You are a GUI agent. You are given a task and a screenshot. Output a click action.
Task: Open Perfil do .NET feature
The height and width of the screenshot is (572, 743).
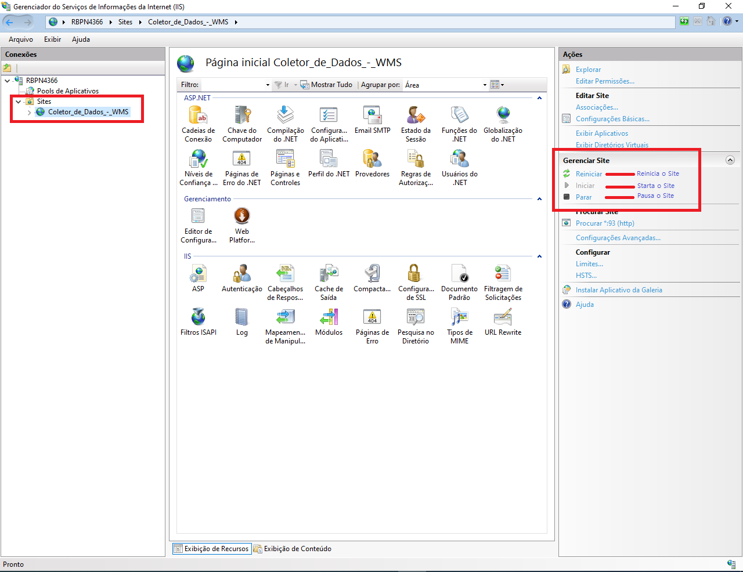[329, 164]
